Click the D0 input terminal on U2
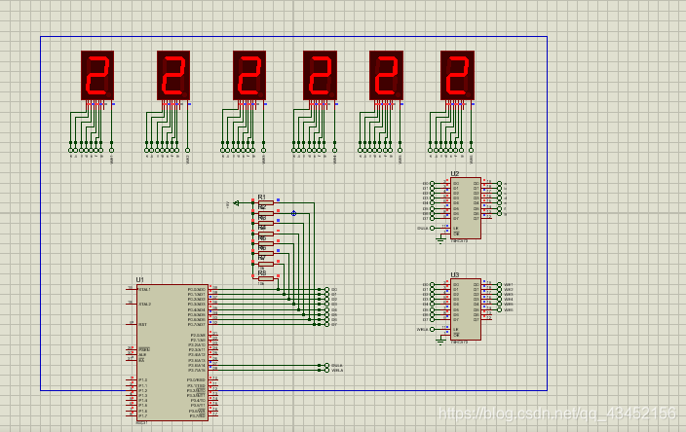The height and width of the screenshot is (432, 686). [x=433, y=184]
